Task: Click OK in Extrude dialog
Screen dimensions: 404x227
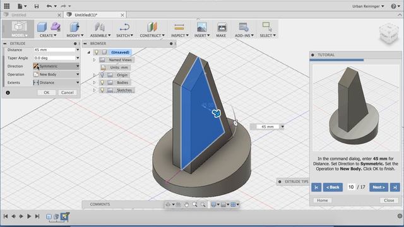Action: coord(46,93)
